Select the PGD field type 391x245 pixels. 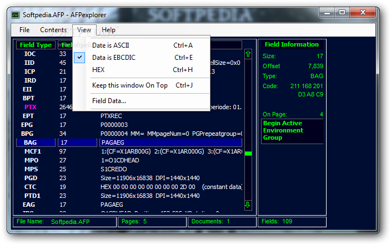(x=31, y=178)
